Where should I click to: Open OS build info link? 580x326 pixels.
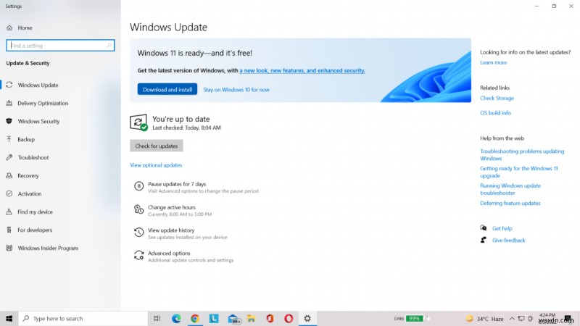[495, 113]
